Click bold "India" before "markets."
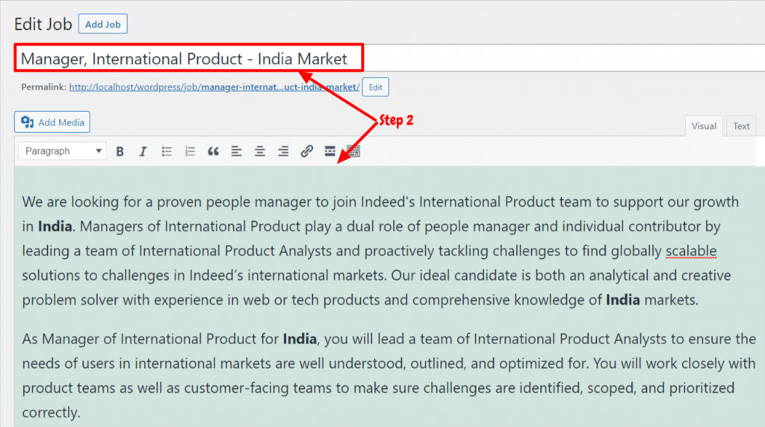Image resolution: width=765 pixels, height=427 pixels. 622,300
